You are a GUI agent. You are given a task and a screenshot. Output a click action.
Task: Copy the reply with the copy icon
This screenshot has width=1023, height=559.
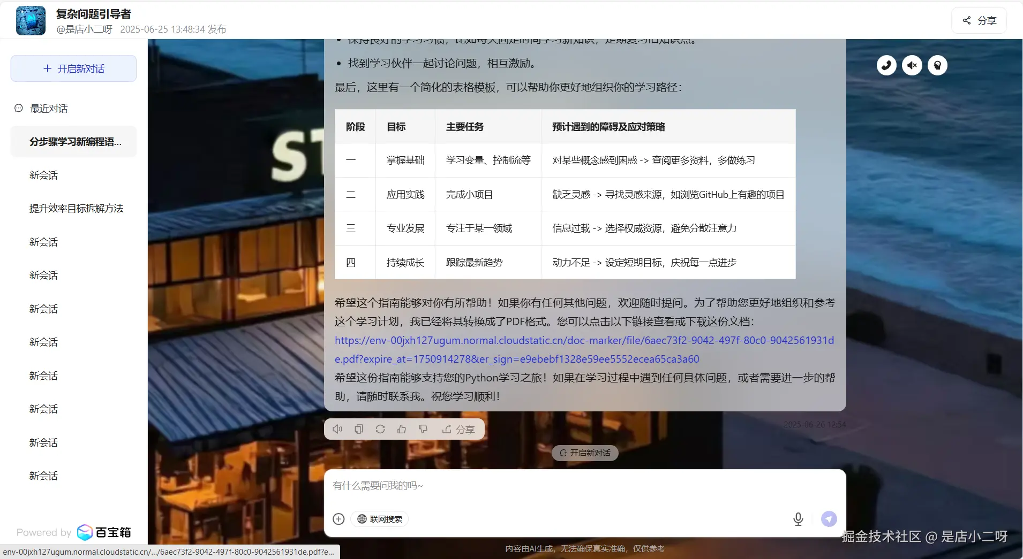[359, 429]
